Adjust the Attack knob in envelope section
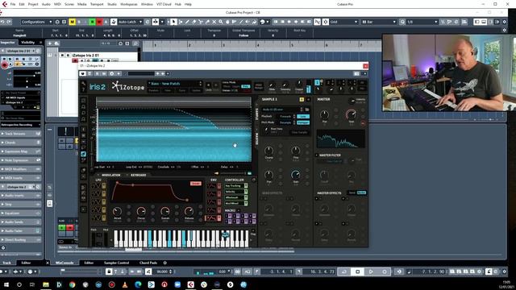Screen dimensions: 516x290 click(117, 211)
